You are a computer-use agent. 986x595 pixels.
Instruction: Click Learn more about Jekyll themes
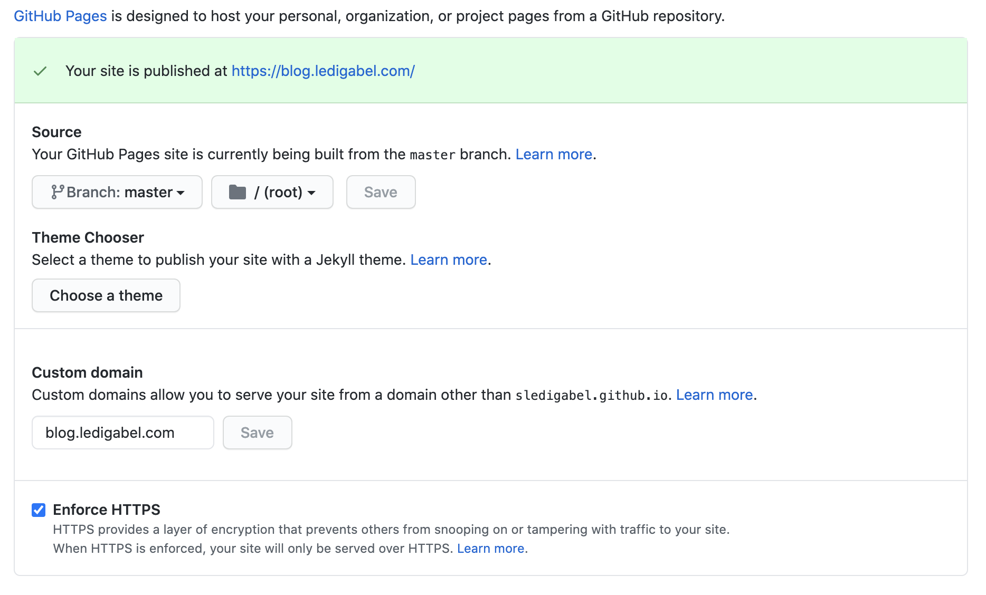pyautogui.click(x=448, y=260)
